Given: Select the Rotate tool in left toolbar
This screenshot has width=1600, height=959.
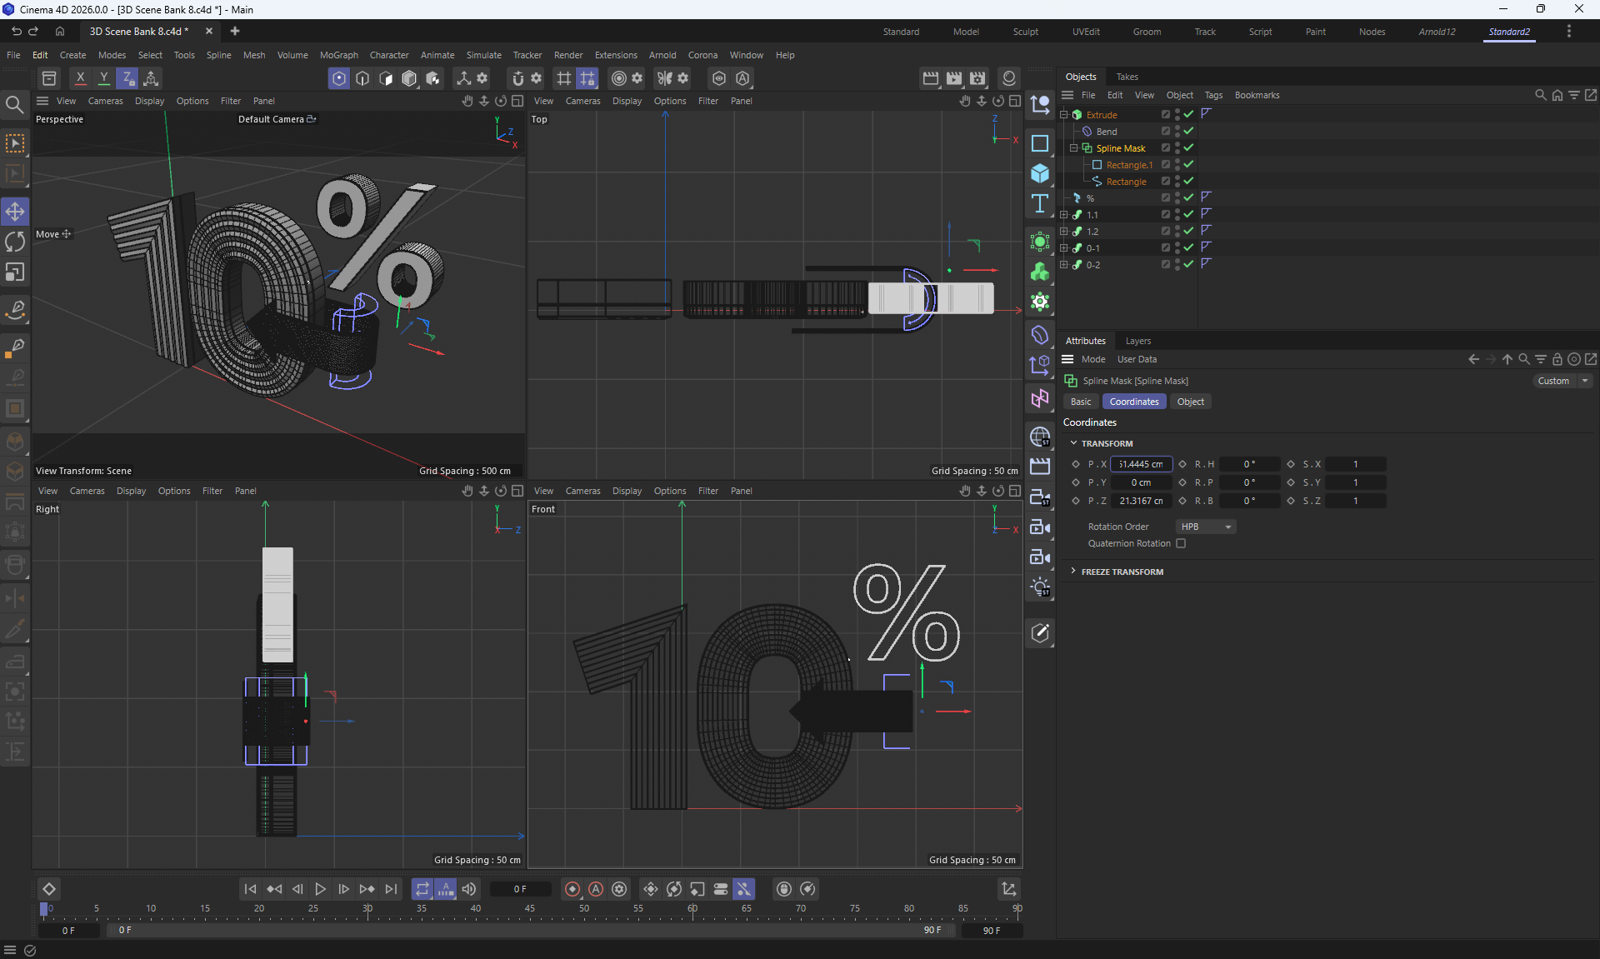Looking at the screenshot, I should (15, 242).
